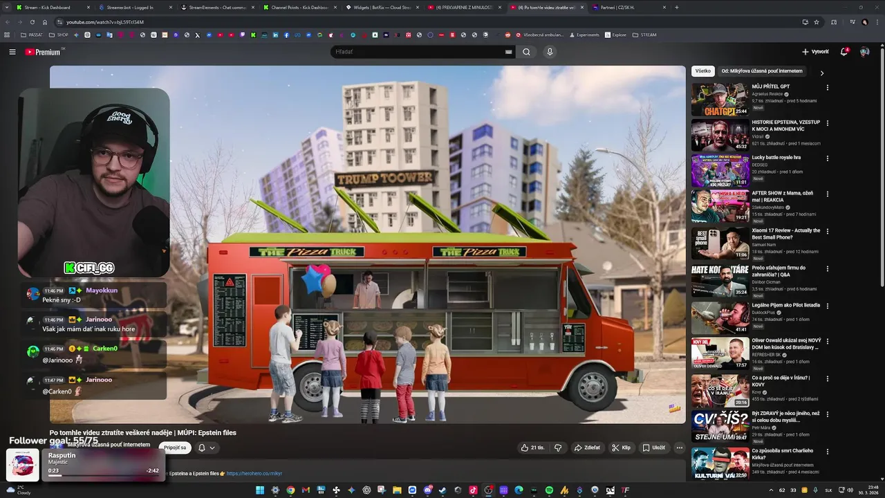Image resolution: width=885 pixels, height=498 pixels.
Task: Like the video with thumbs-up 21 tis.
Action: pos(532,448)
